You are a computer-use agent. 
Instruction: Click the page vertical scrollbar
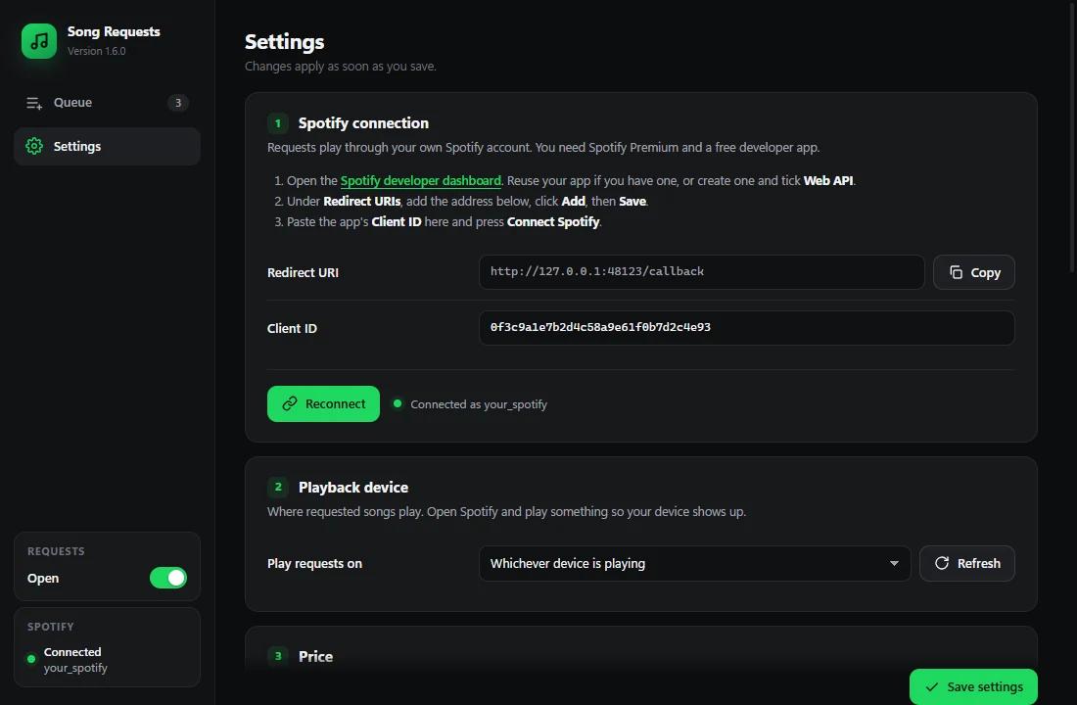(1072, 135)
